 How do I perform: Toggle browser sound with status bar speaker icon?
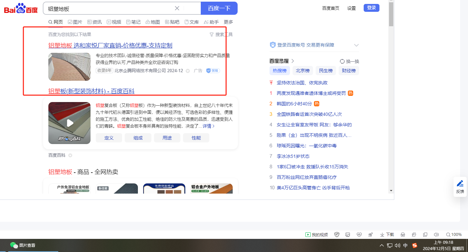pyautogui.click(x=436, y=235)
